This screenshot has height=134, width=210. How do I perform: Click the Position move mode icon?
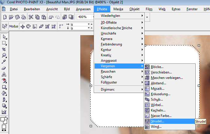tap(22, 27)
